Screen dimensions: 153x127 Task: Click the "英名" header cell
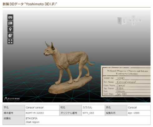click(x=116, y=108)
